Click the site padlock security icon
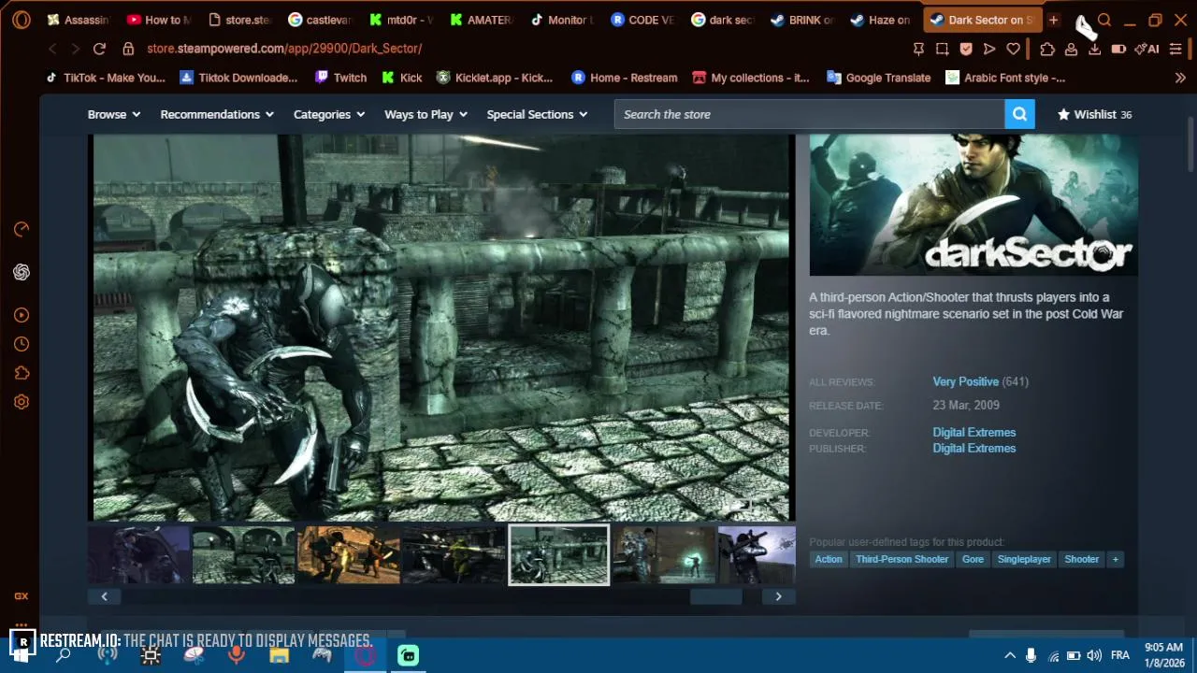 click(x=128, y=49)
